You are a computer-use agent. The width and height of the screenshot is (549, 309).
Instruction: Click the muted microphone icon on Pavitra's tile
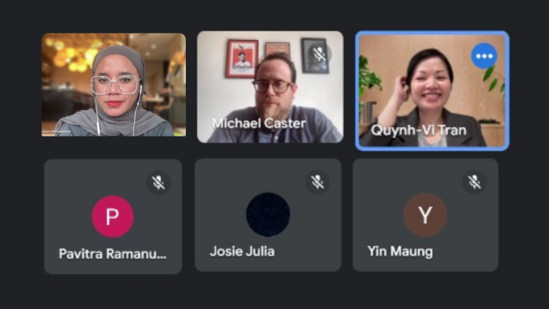click(x=158, y=182)
